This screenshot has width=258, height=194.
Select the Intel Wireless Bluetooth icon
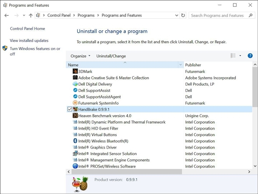point(75,141)
